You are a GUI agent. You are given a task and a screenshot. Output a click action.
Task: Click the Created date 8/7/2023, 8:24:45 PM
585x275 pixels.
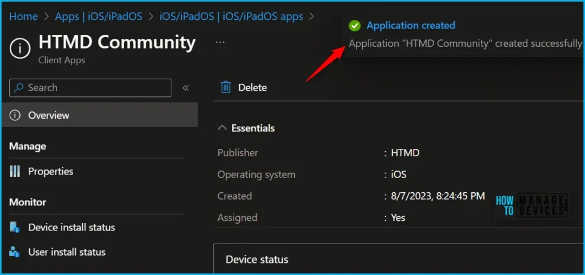pyautogui.click(x=438, y=196)
